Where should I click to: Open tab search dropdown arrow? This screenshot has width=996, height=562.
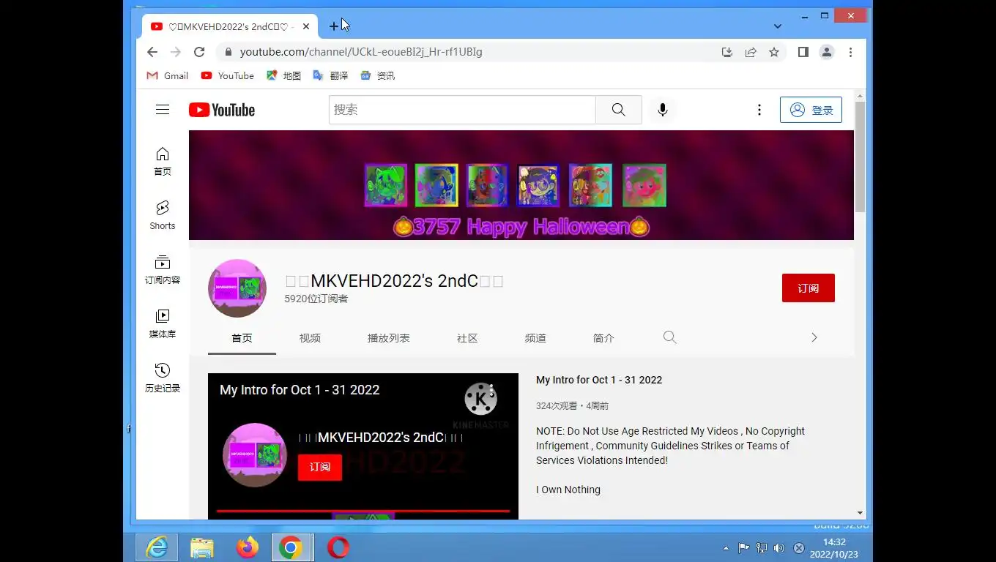coord(778,26)
